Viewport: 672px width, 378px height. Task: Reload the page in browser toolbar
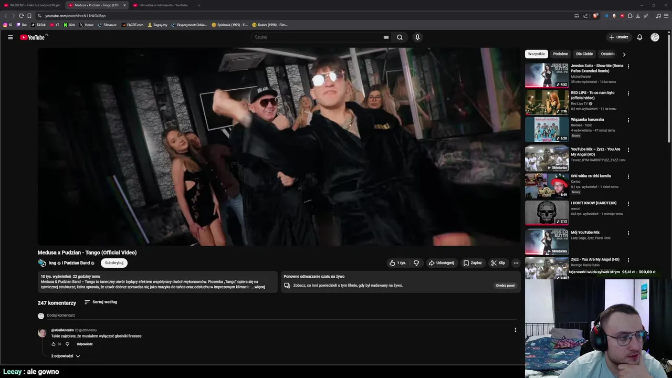click(21, 16)
